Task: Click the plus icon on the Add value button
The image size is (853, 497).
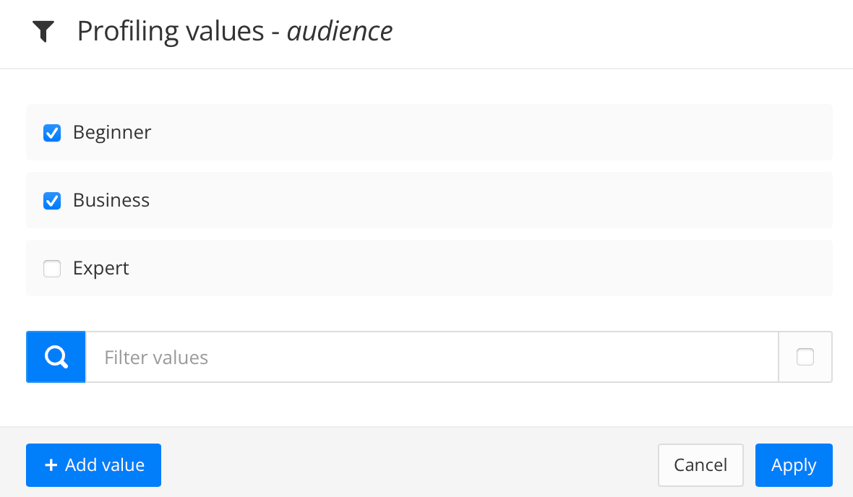Action: coord(51,465)
